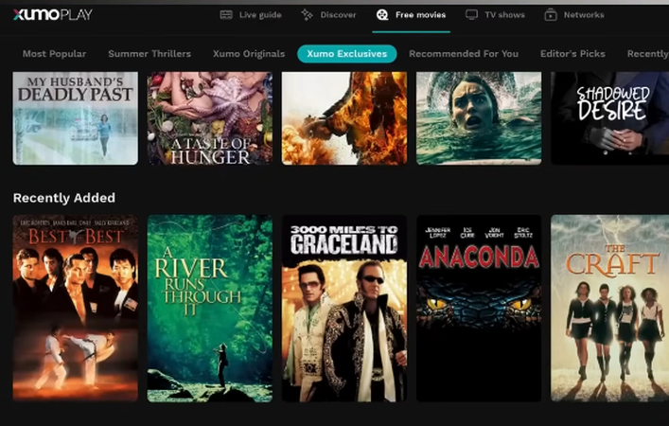Choose the Summer Thrillers category
Screen dimensions: 669x426
[x=150, y=54]
